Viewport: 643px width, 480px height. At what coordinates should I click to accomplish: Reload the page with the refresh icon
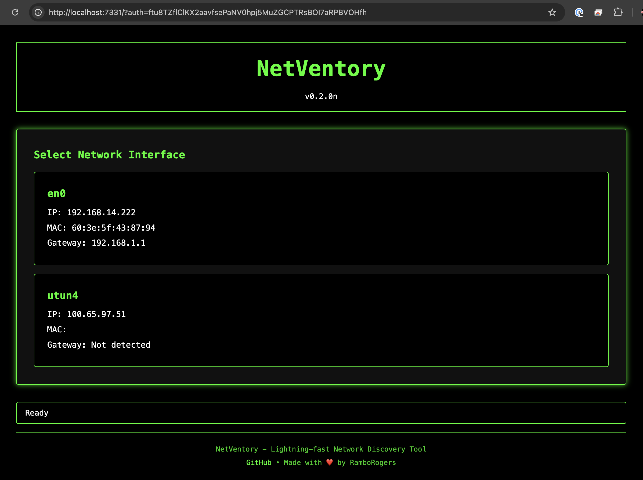coord(15,12)
